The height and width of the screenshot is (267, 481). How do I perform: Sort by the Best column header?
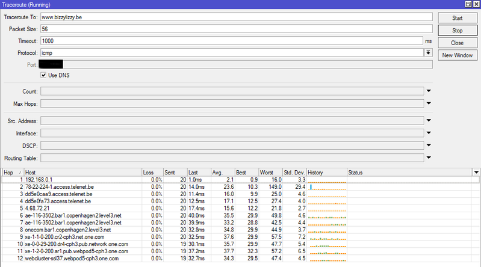point(247,172)
